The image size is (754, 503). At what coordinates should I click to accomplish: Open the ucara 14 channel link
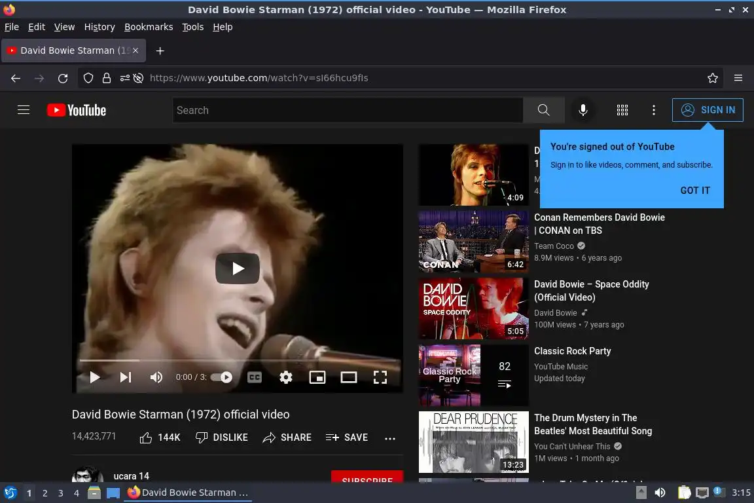pyautogui.click(x=132, y=476)
